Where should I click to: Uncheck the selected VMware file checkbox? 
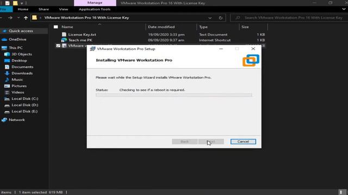pos(58,45)
